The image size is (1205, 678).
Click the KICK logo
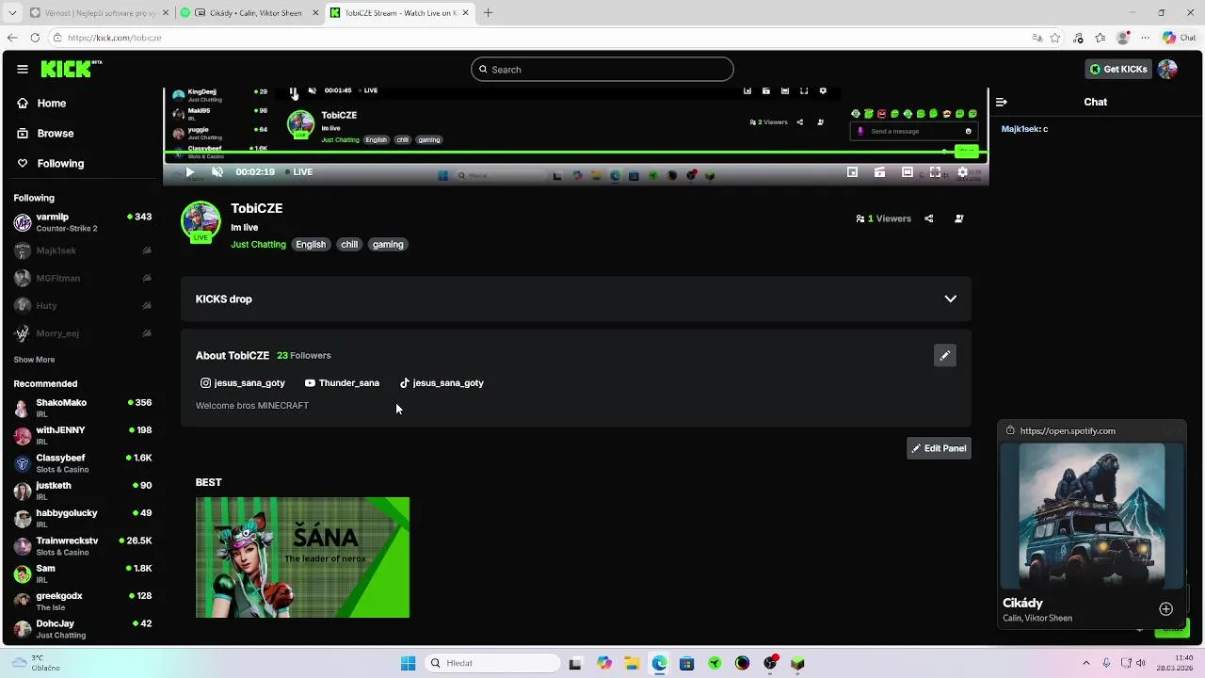(x=71, y=69)
